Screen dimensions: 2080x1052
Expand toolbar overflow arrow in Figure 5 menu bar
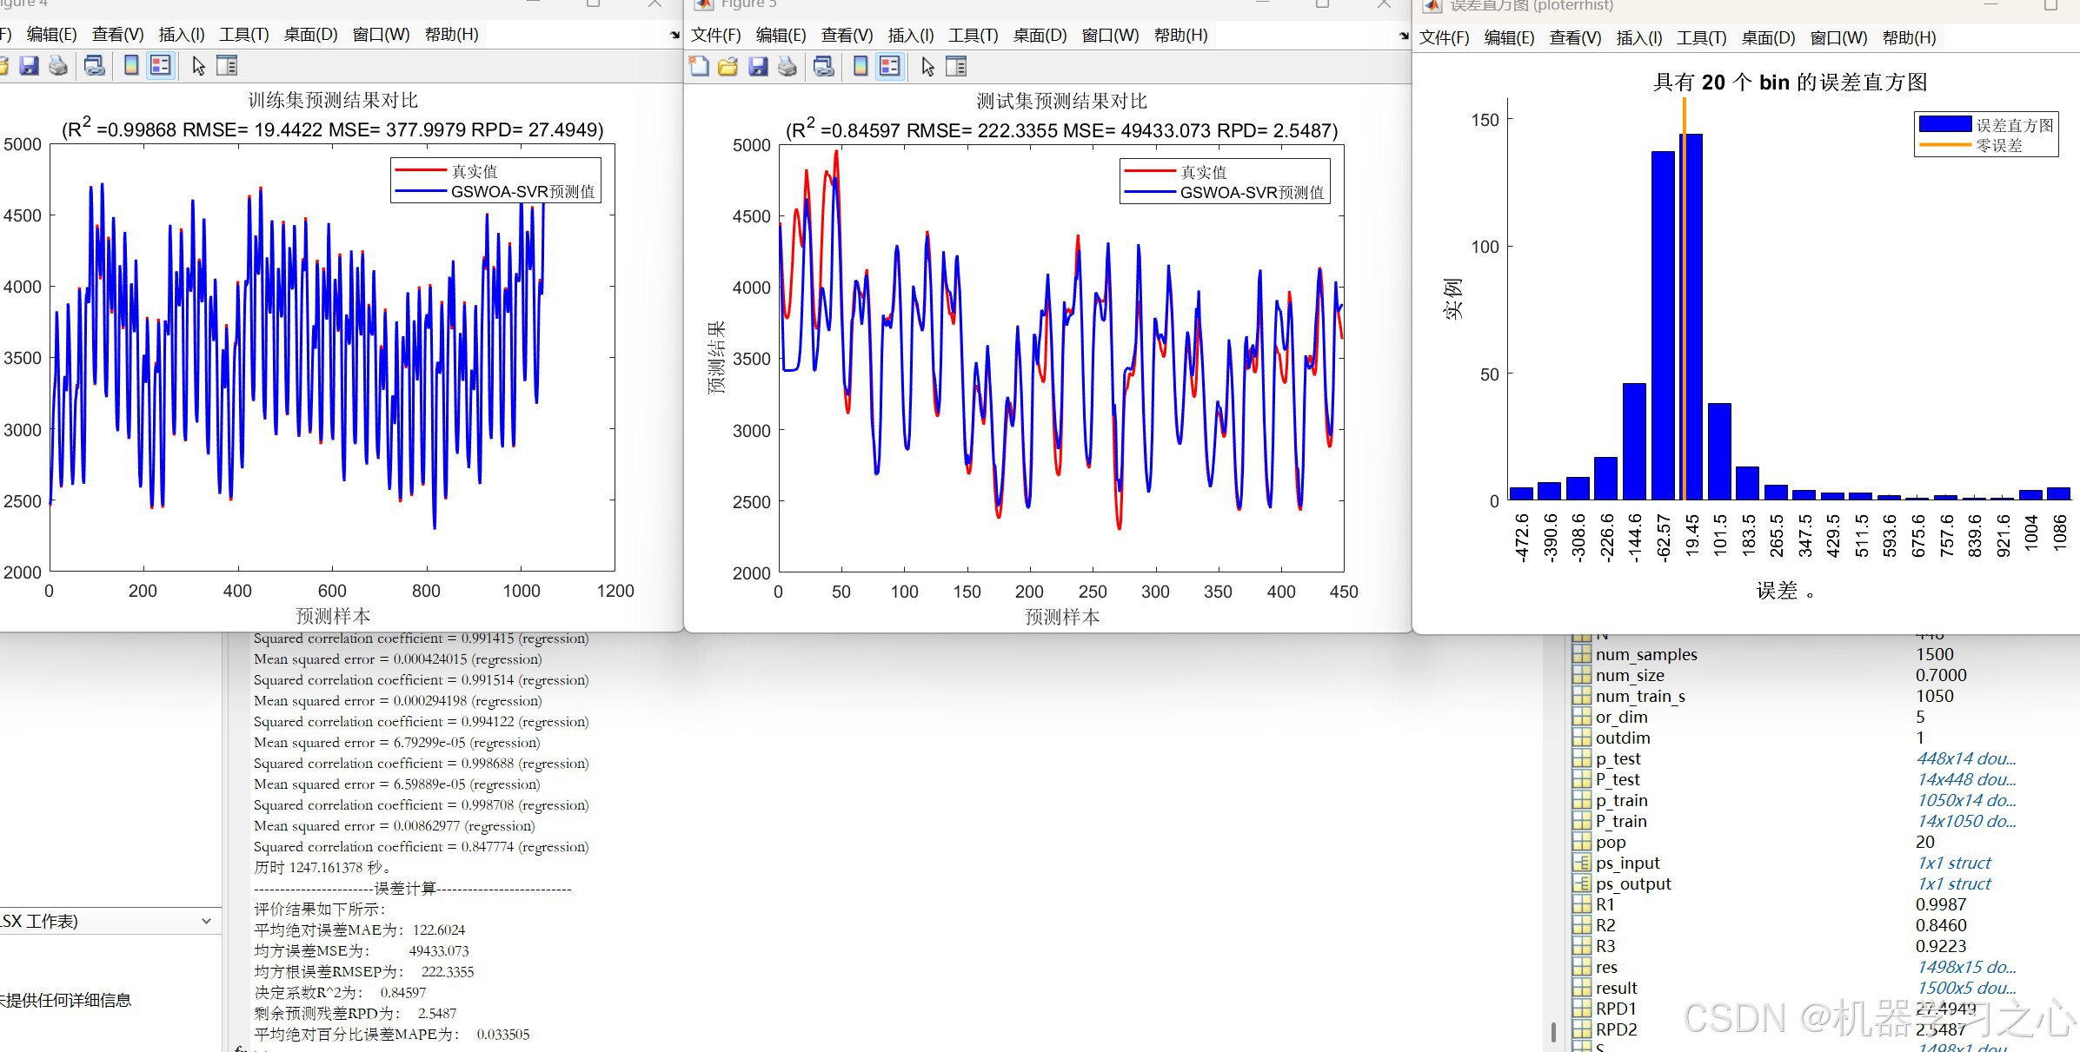[x=1403, y=36]
